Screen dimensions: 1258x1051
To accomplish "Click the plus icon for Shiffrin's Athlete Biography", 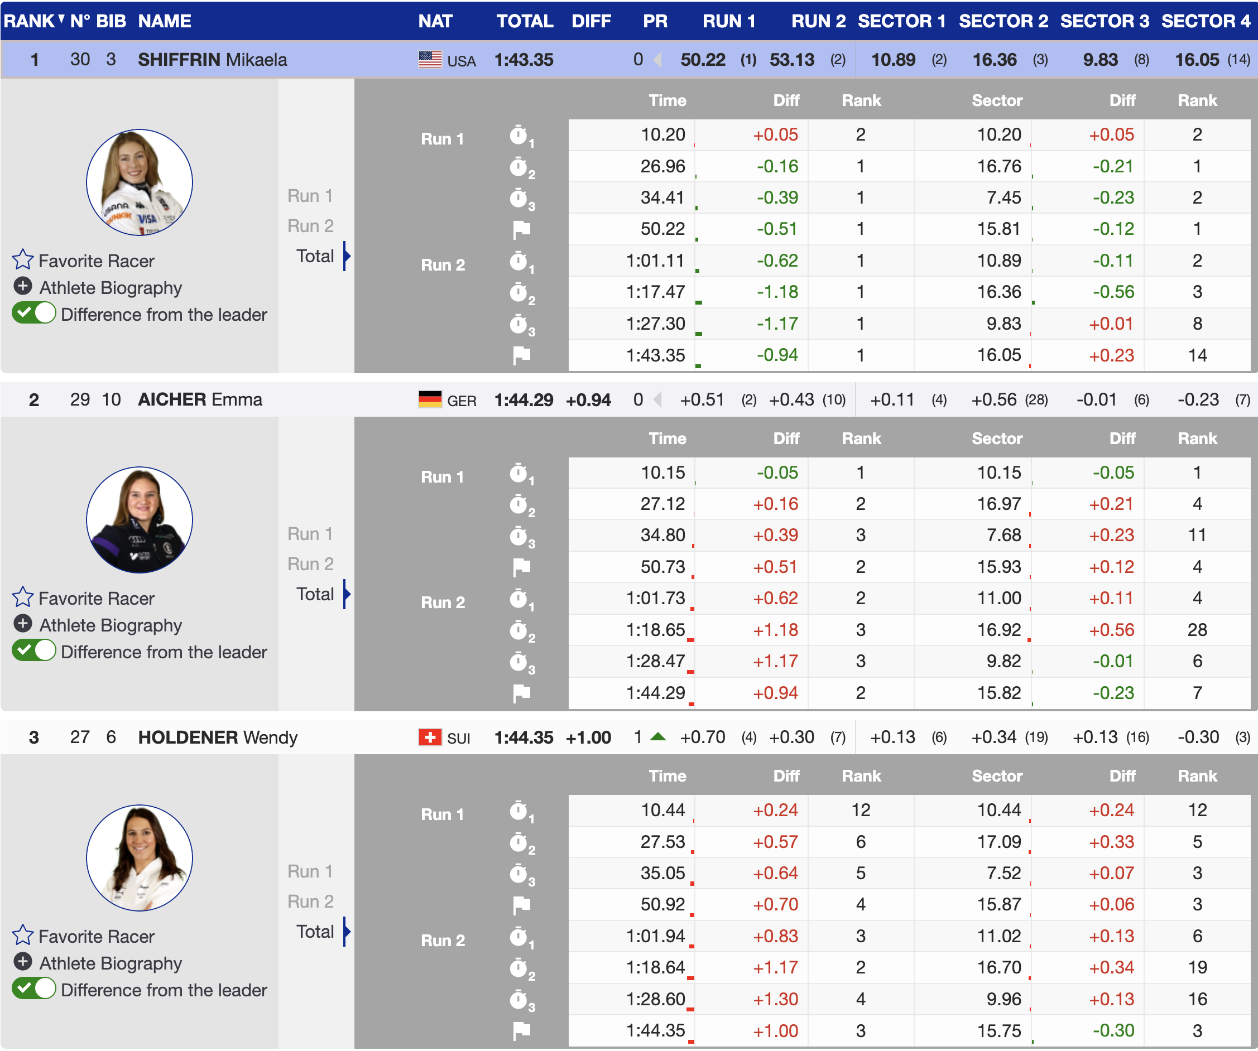I will (x=23, y=287).
